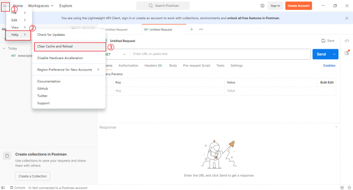353x190 pixels.
Task: Expand the View submenu
Action: tap(19, 27)
